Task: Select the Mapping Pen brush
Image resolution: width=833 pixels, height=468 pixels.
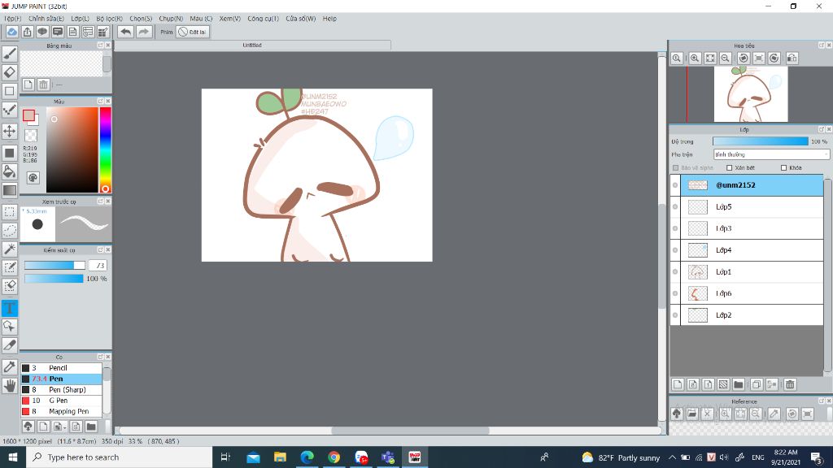Action: point(61,411)
